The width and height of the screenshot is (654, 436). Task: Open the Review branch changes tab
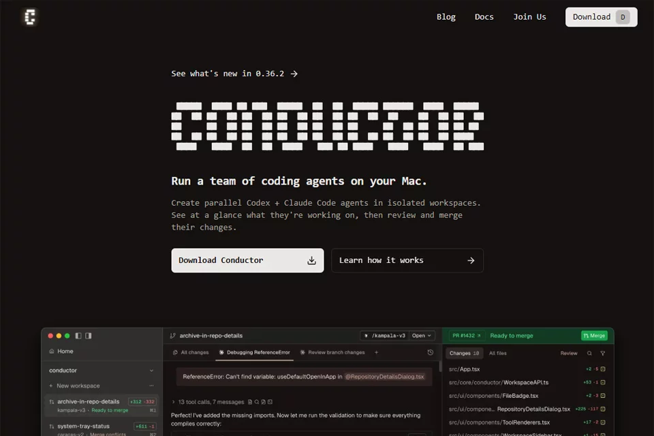[332, 353]
